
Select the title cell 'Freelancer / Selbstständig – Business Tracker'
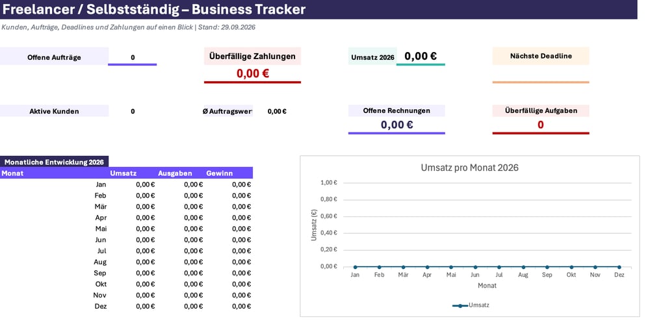click(318, 9)
